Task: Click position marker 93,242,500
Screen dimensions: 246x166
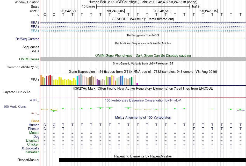Action: coord(69,11)
